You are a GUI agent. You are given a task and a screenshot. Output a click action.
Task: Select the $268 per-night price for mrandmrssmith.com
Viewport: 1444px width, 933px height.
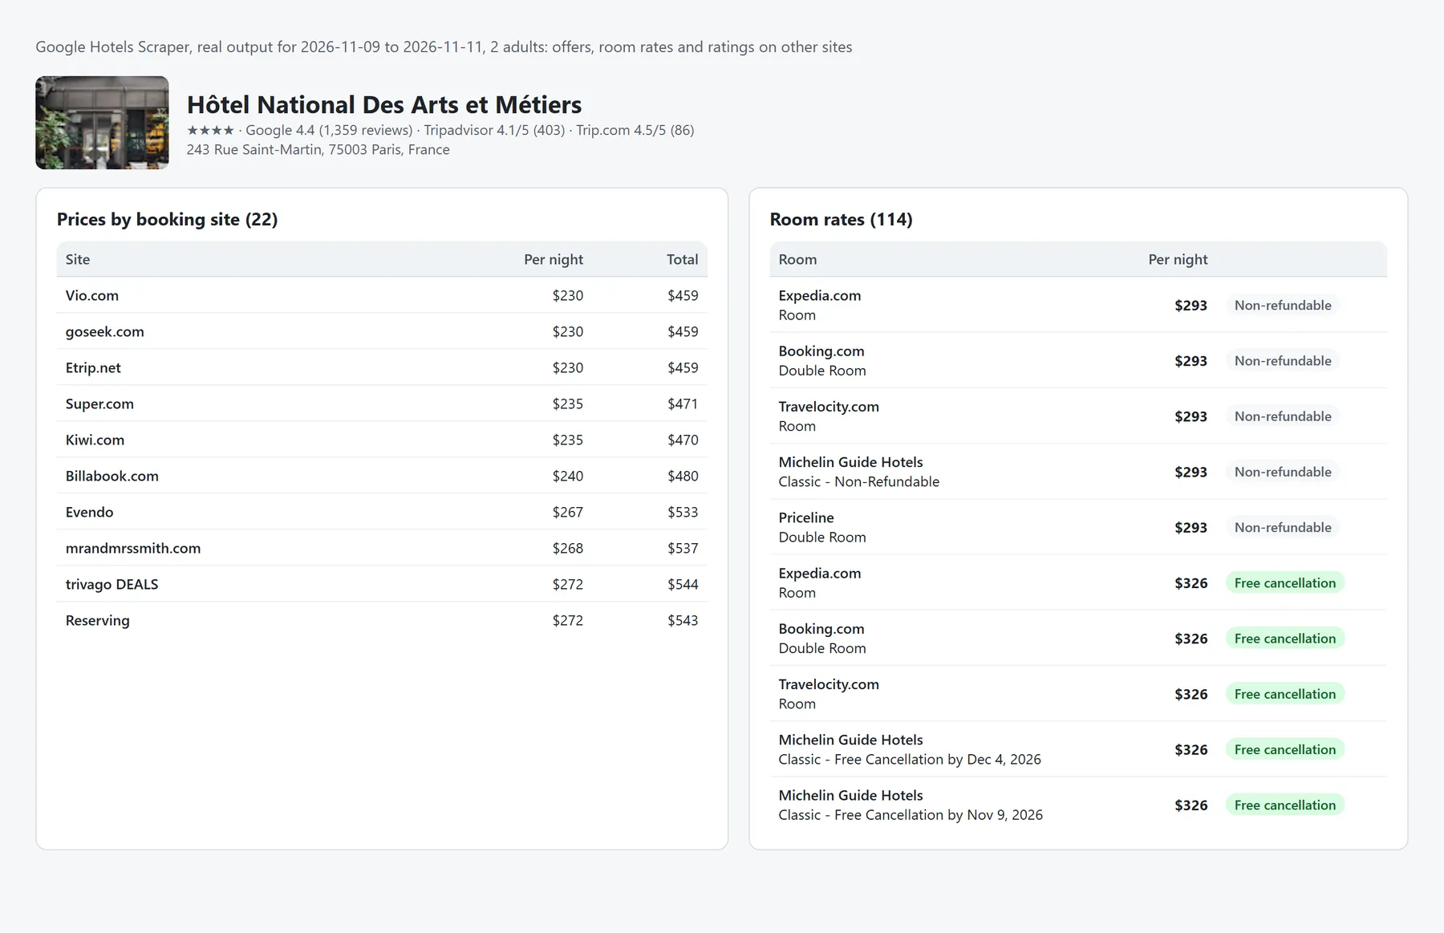pos(567,548)
